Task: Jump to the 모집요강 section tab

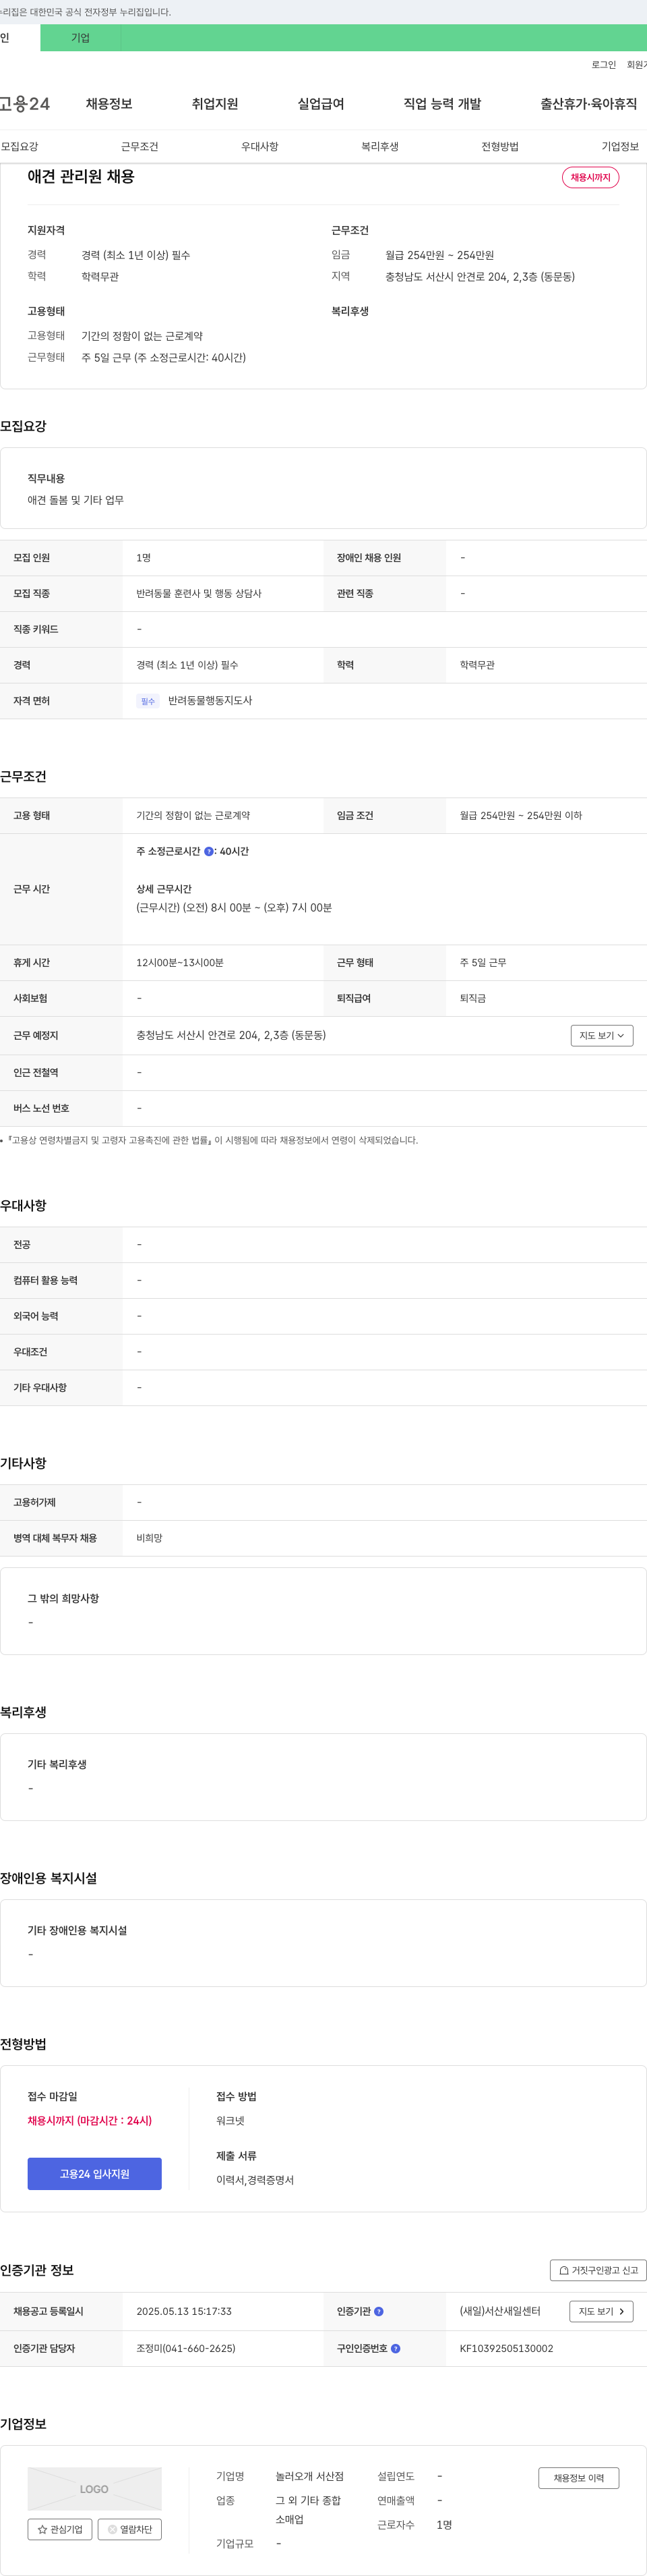Action: pyautogui.click(x=20, y=146)
